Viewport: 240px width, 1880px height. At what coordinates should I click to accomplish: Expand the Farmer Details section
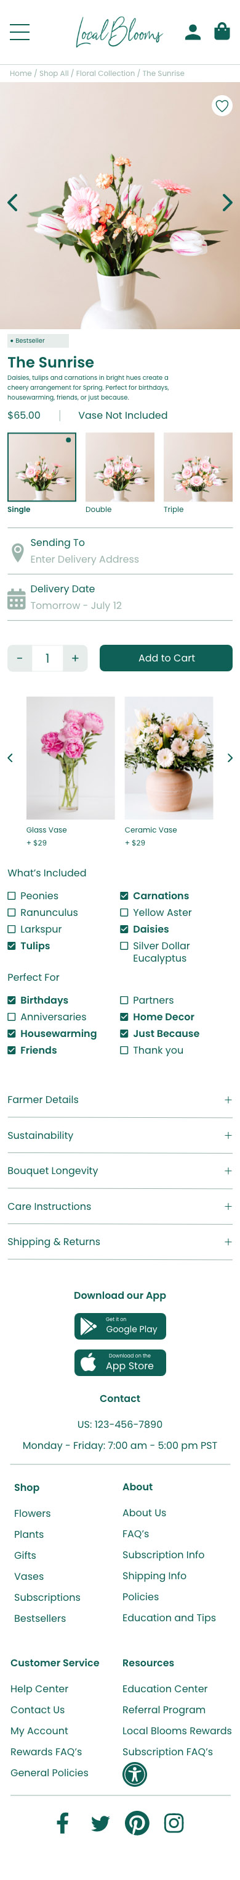(x=120, y=1100)
